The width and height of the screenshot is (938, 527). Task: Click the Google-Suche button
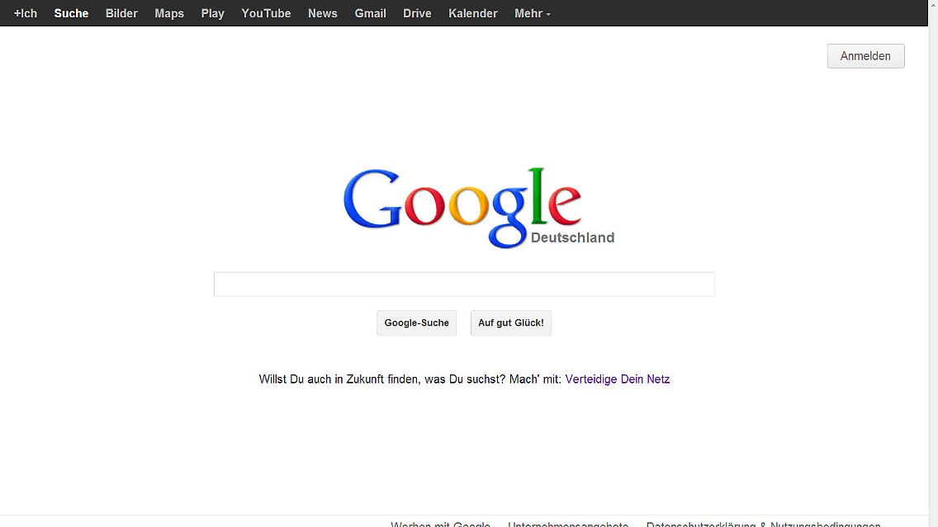(416, 323)
